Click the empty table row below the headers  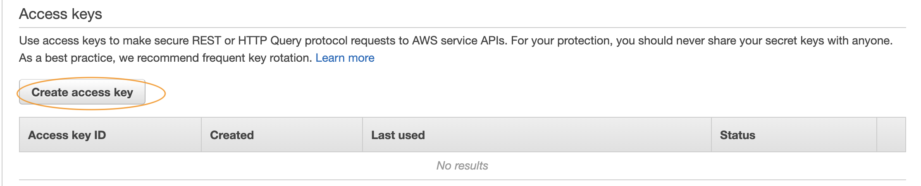pyautogui.click(x=463, y=166)
